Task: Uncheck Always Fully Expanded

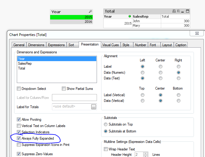Action: pos(19,138)
